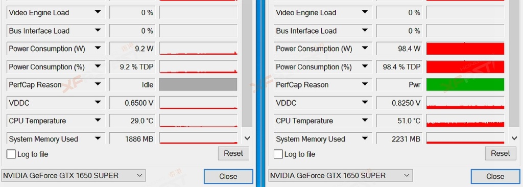Open System Memory Used dropdown in right panel
Viewport: 523px width, 187px height.
(x=365, y=138)
